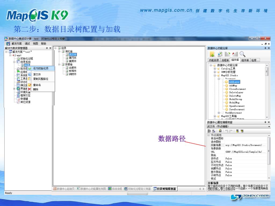The width and height of the screenshot is (275, 206).
Task: Switch to the 初始化过程定义视窗 tab
Action: [138, 189]
